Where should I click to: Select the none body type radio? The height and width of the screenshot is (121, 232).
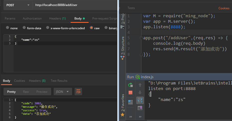pos(7,28)
